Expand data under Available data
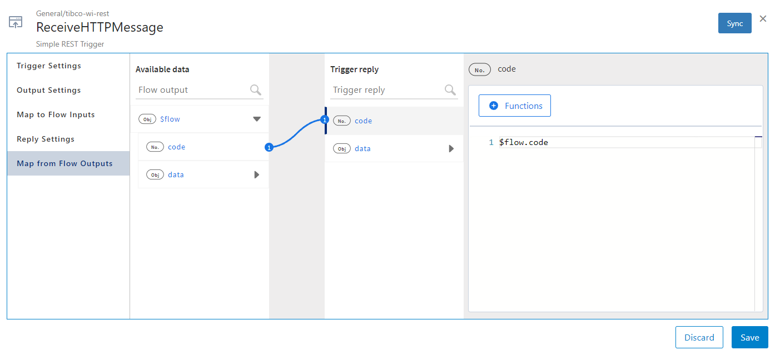This screenshot has height=355, width=775. click(x=256, y=174)
